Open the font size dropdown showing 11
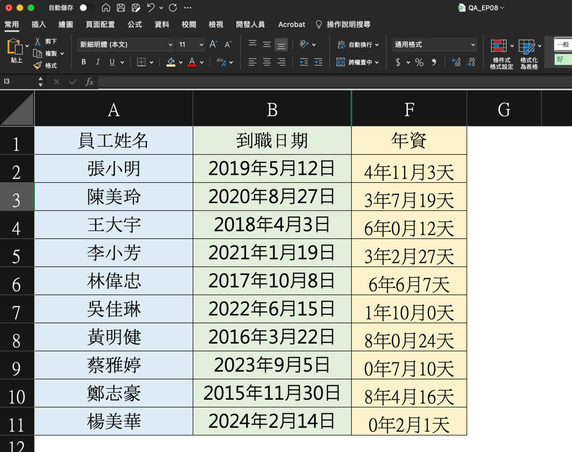The width and height of the screenshot is (572, 452). click(191, 44)
